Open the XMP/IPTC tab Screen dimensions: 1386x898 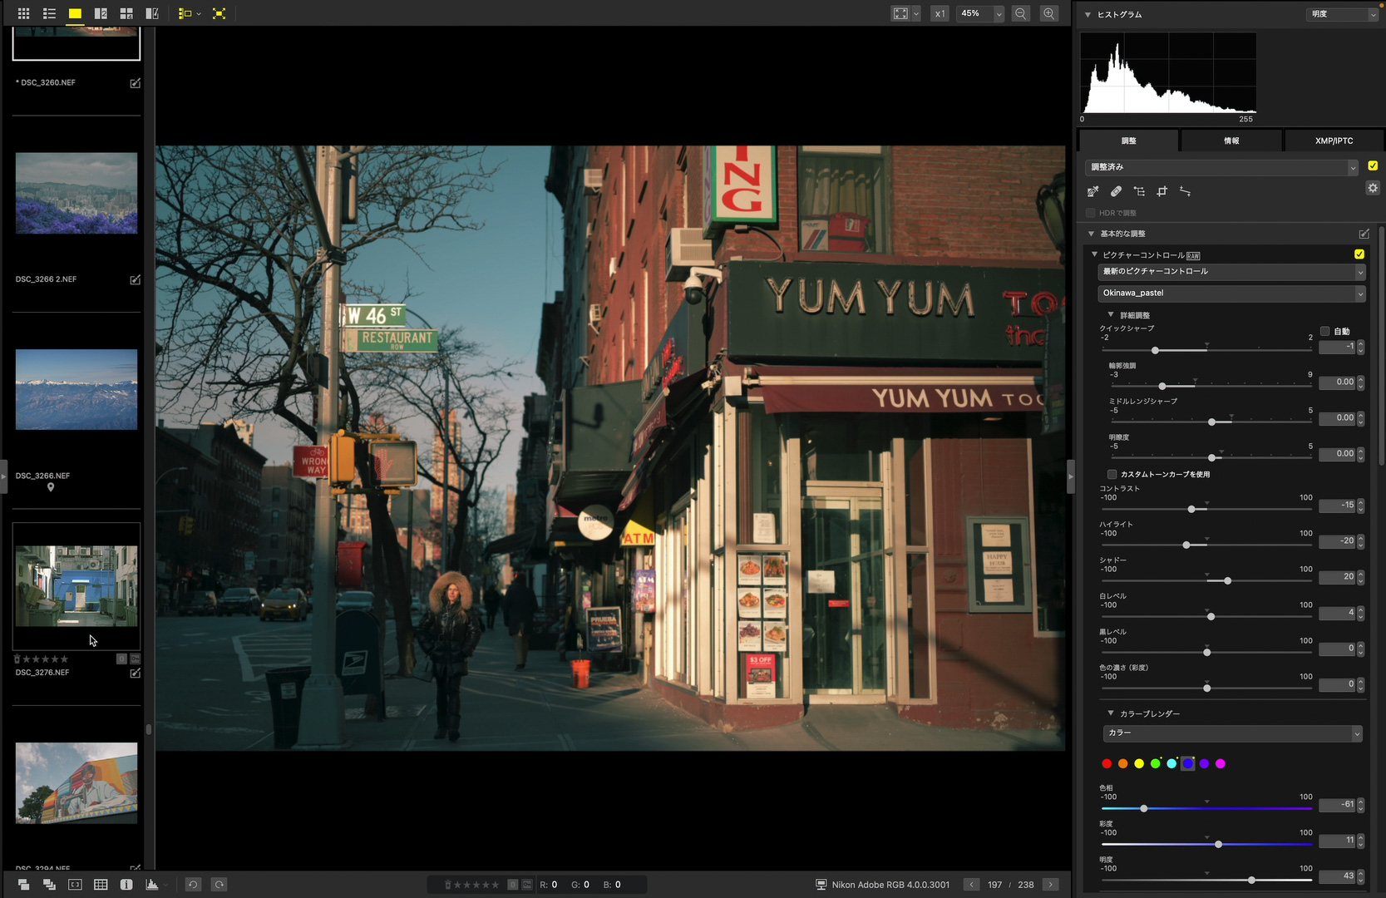click(1334, 141)
